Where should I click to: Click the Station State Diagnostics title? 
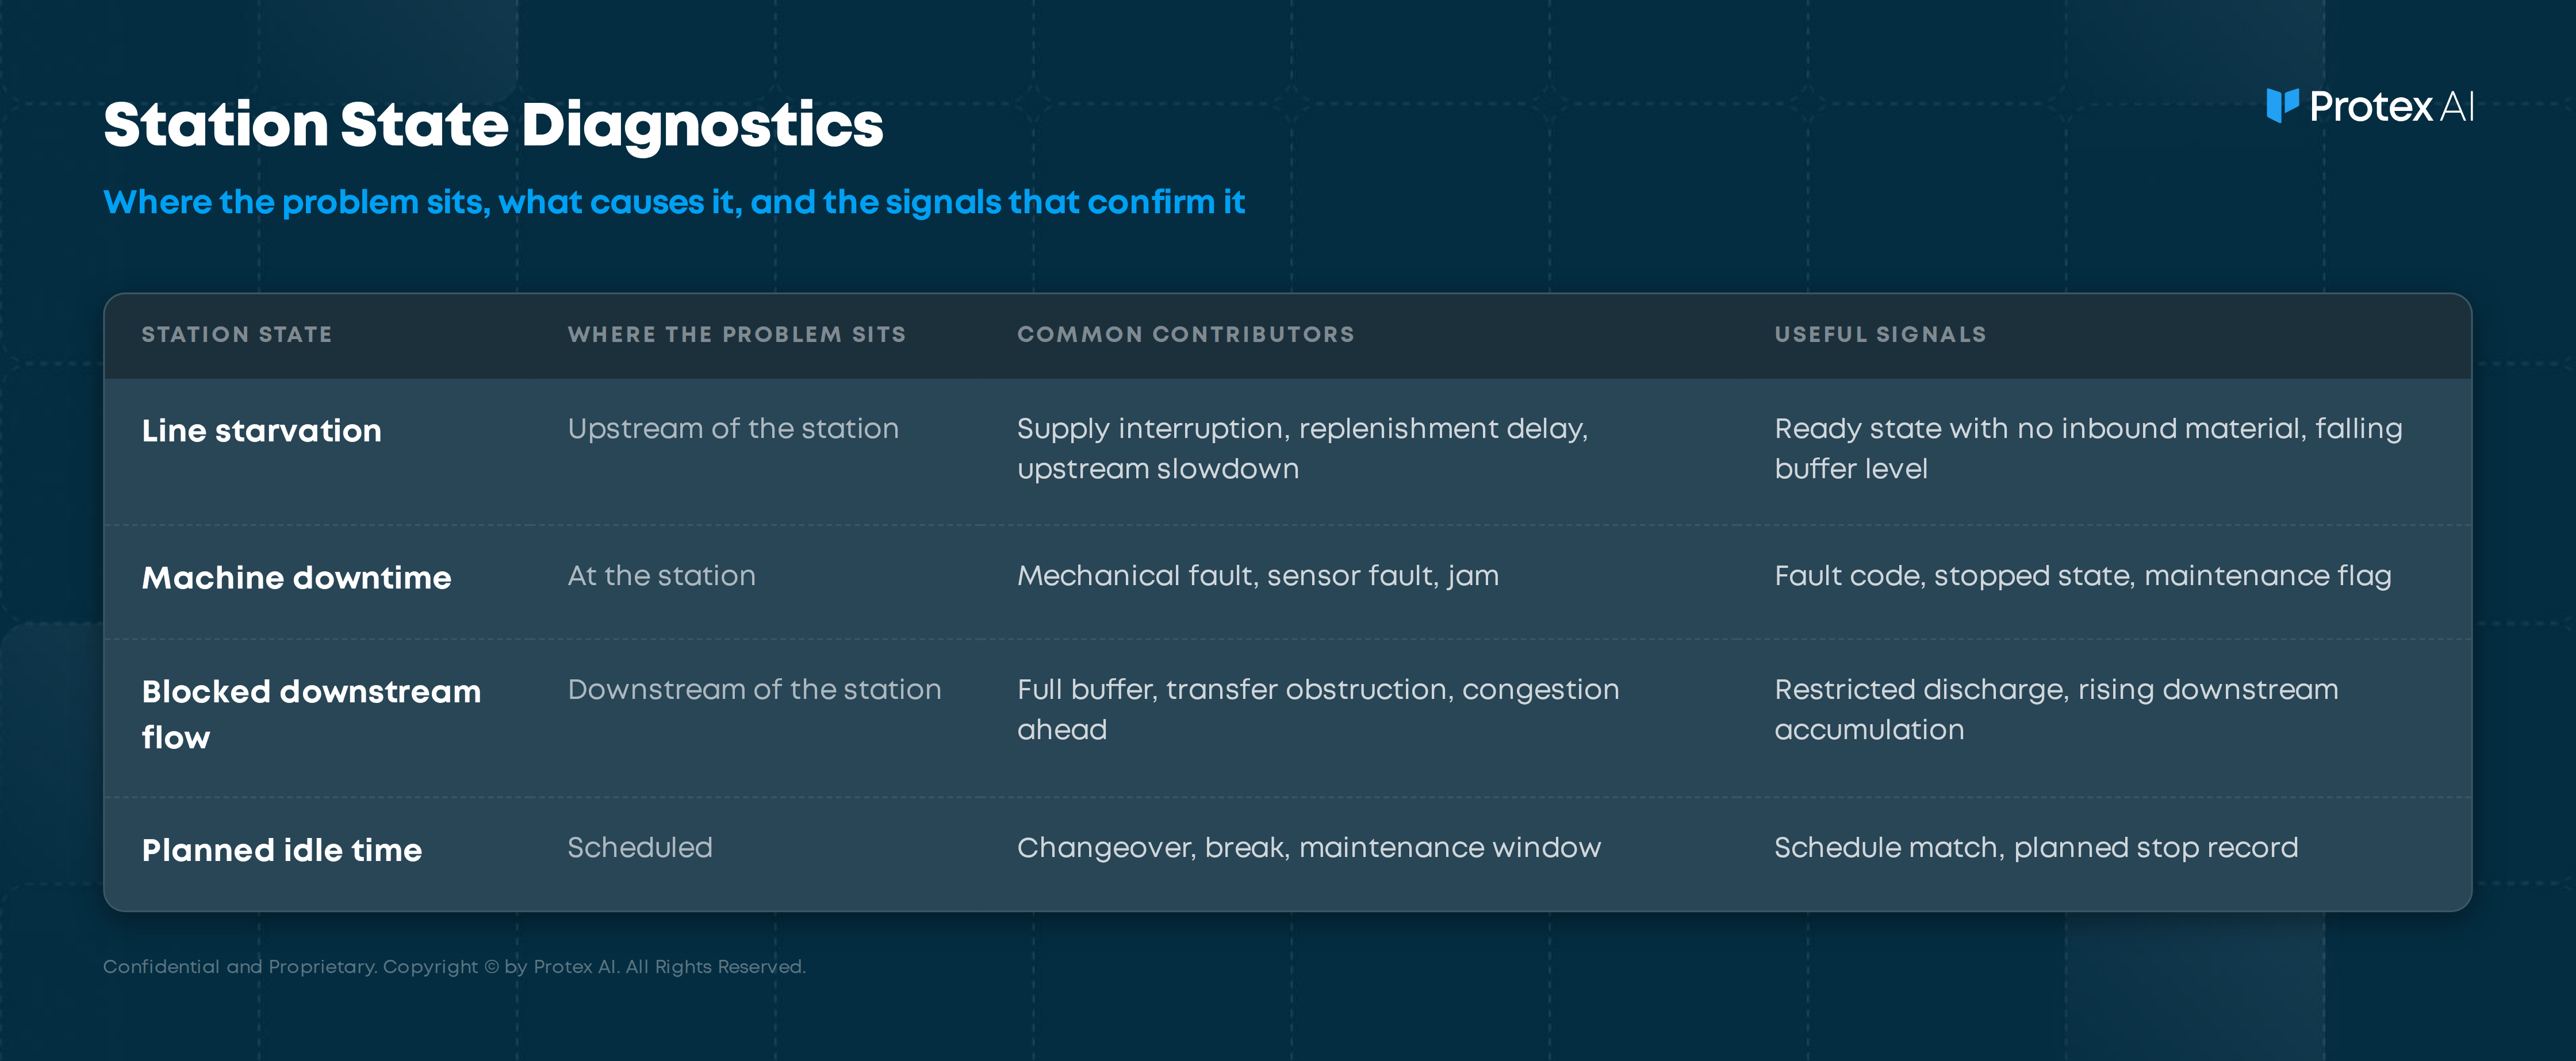[493, 125]
